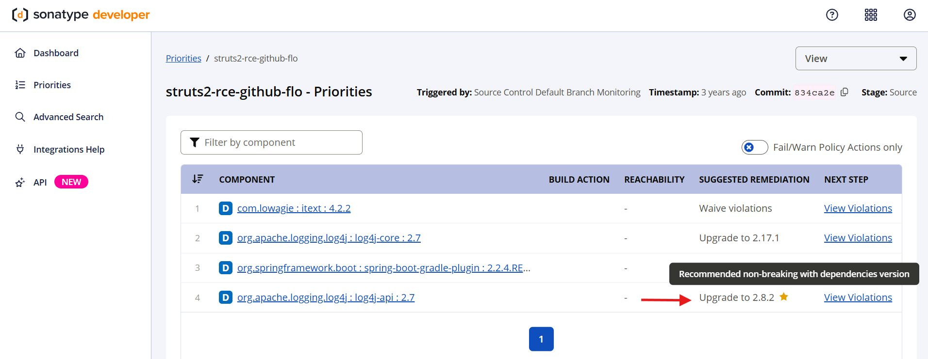Click the NEXT STEP column header
This screenshot has width=928, height=359.
(x=846, y=179)
